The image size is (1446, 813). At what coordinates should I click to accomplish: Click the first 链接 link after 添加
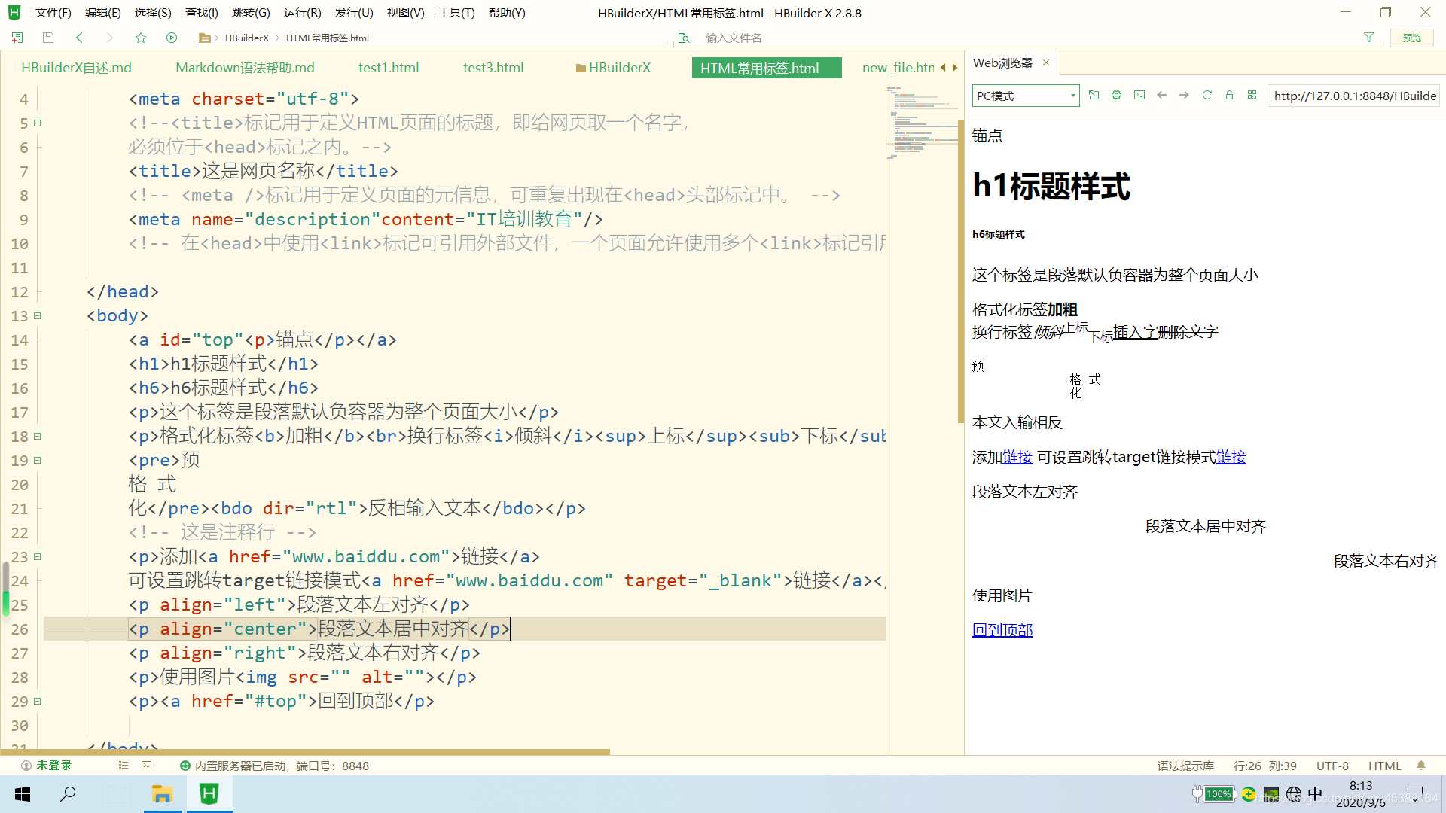point(1017,457)
